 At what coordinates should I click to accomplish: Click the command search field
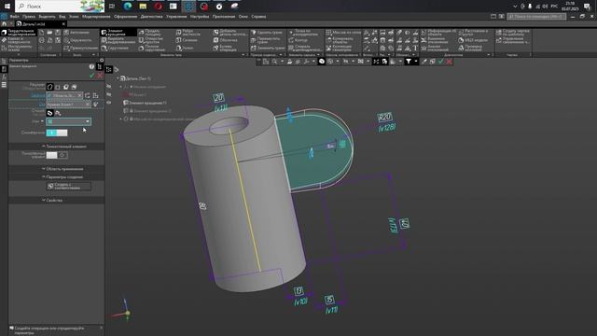pos(536,17)
